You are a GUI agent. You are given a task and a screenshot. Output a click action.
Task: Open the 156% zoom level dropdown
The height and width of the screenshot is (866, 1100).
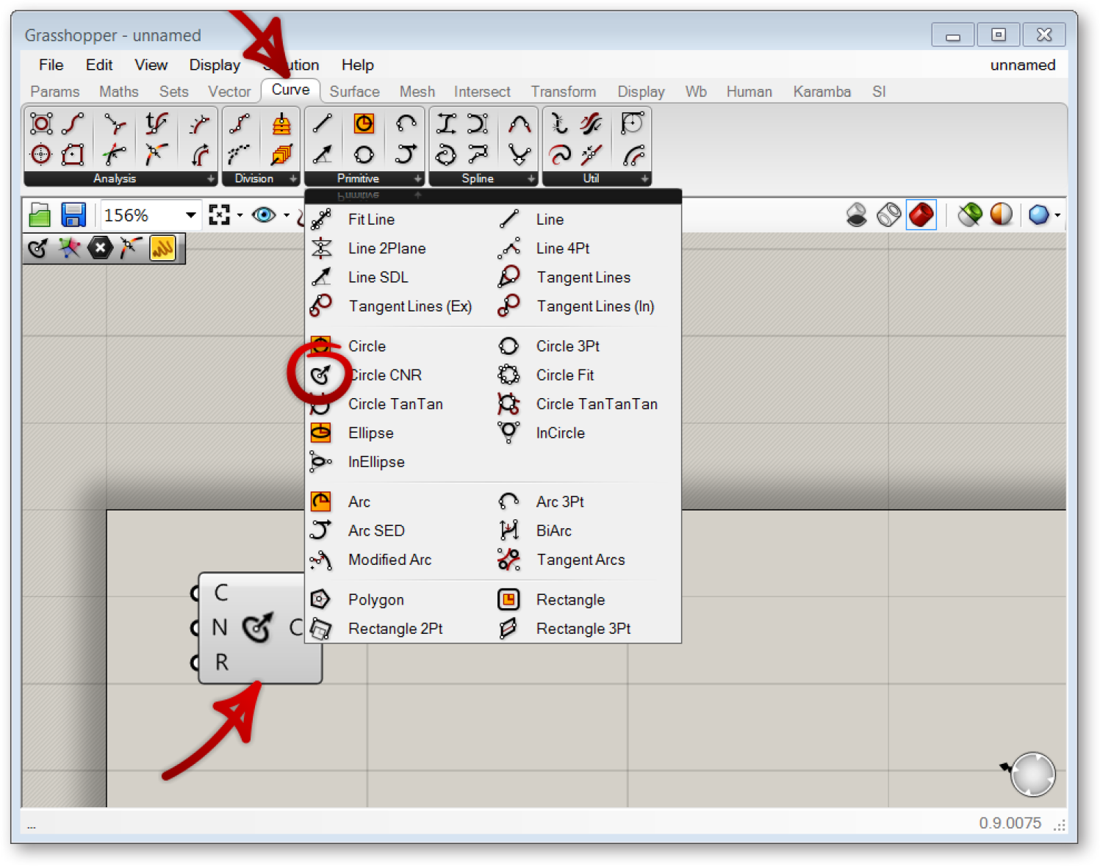pos(190,215)
